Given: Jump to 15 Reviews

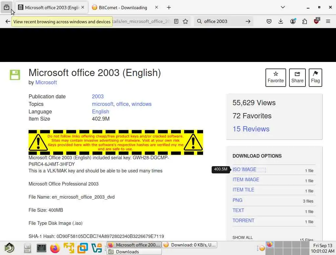Looking at the screenshot, I should 251,129.
